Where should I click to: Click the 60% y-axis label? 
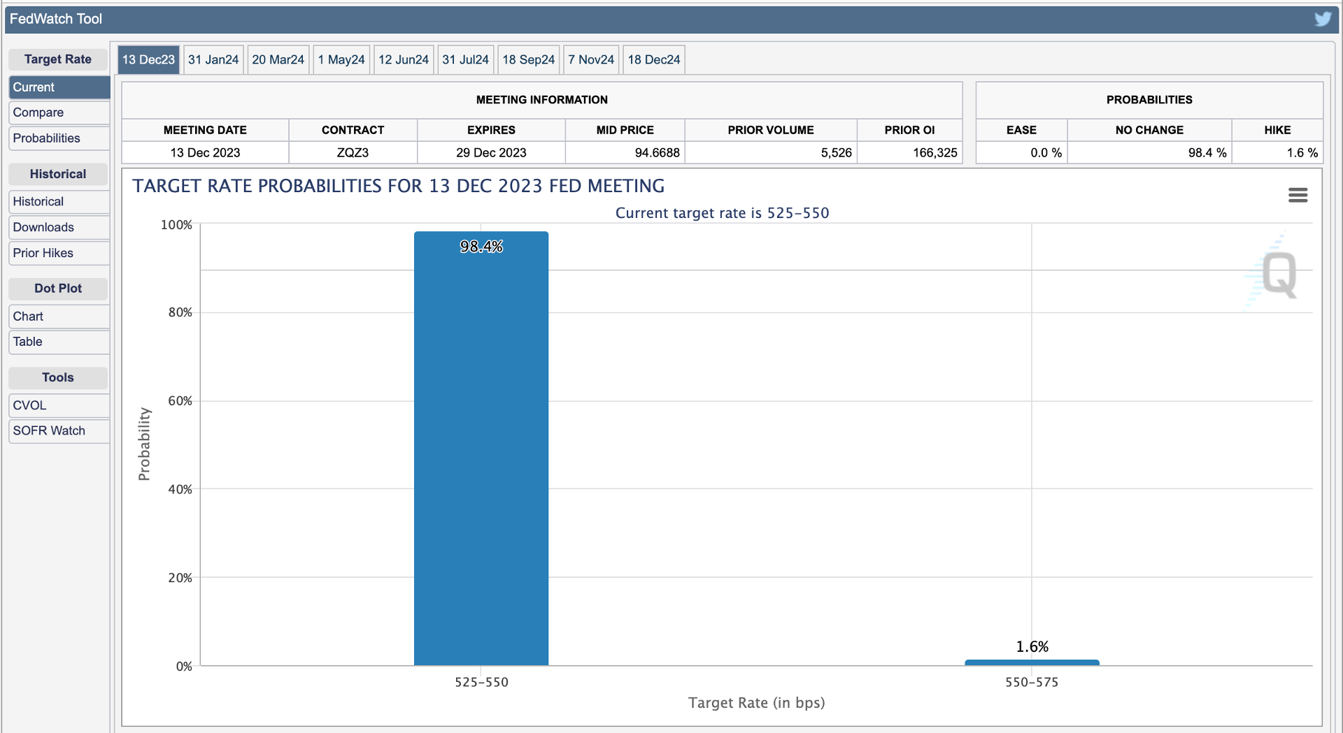pyautogui.click(x=180, y=401)
